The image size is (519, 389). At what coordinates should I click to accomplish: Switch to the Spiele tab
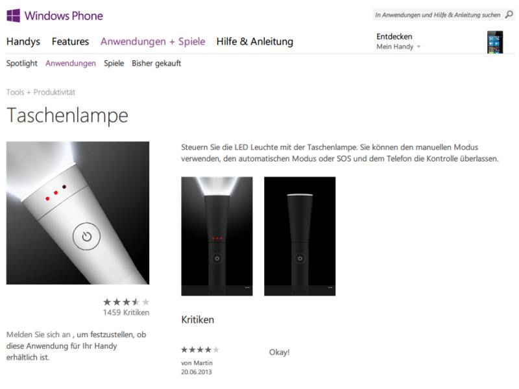(x=114, y=63)
